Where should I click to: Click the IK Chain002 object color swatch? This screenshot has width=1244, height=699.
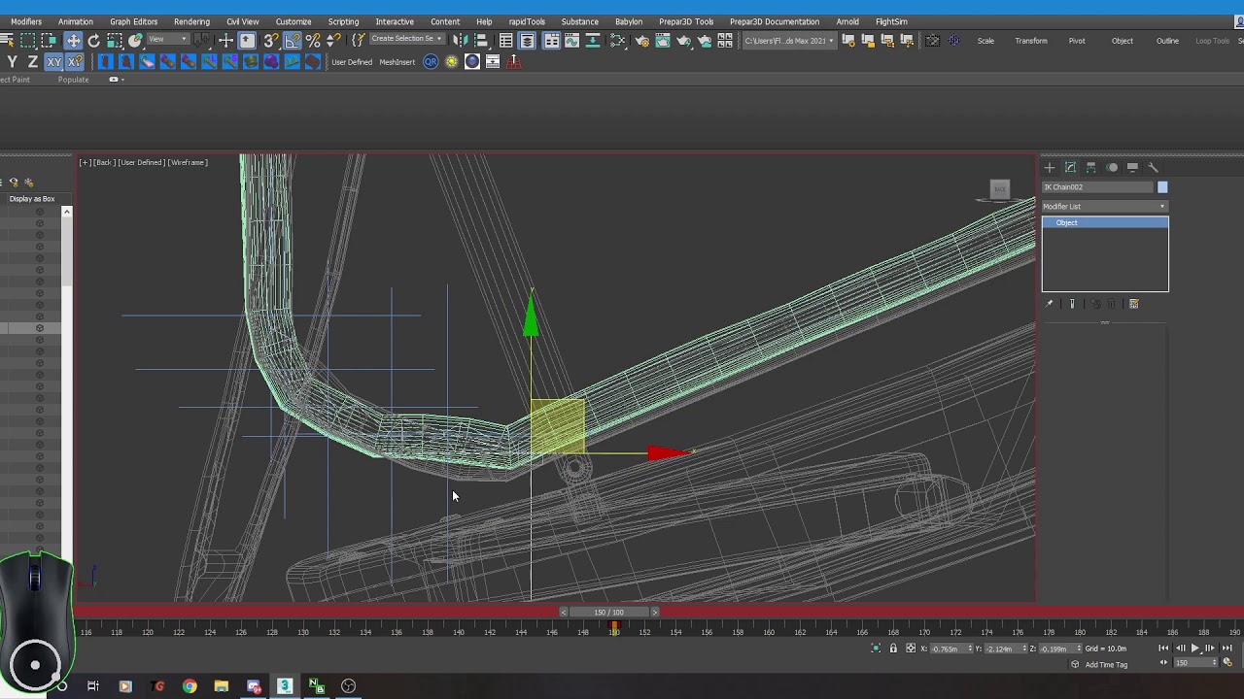click(x=1162, y=187)
